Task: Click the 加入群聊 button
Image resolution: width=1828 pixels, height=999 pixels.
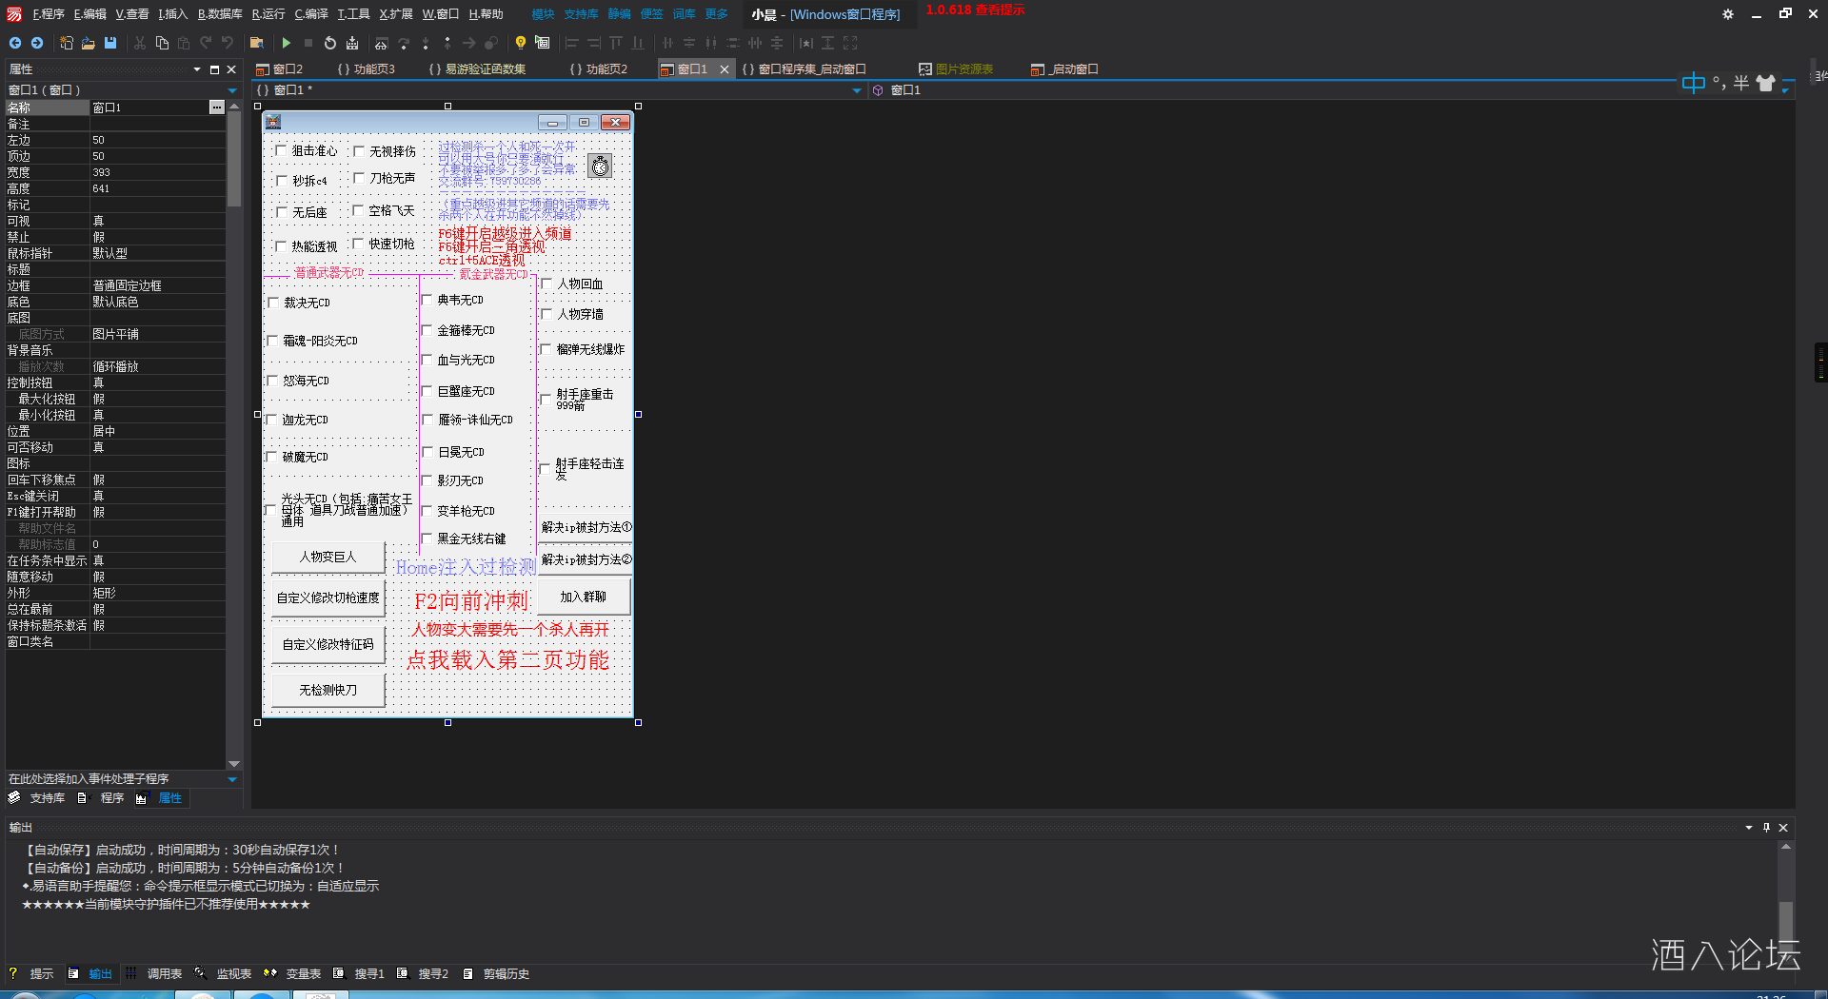Action: 584,597
